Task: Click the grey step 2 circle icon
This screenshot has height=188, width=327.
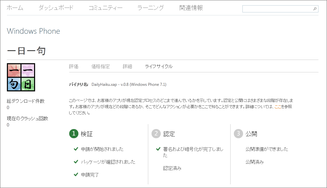Action: [156, 134]
